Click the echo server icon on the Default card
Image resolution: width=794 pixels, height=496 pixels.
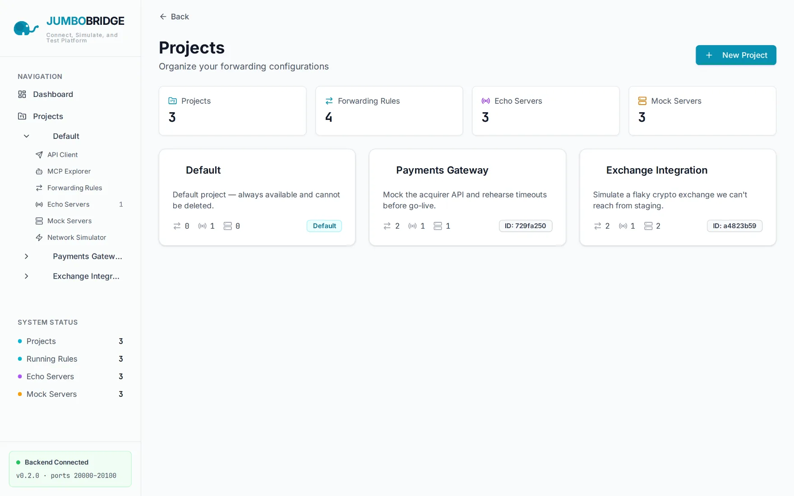pos(202,226)
